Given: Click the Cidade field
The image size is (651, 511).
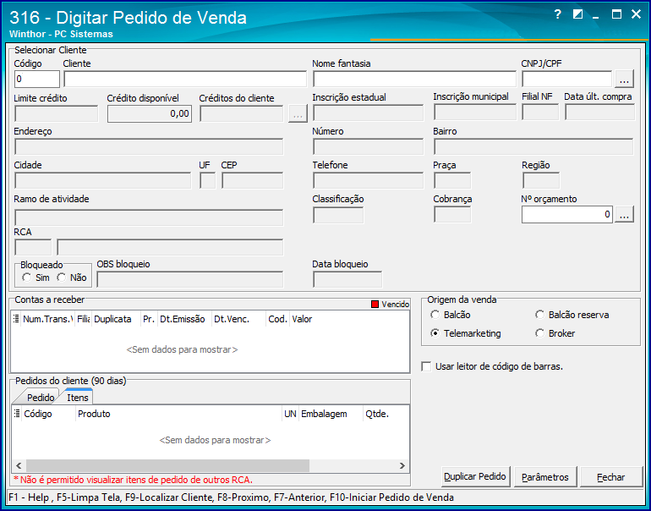Looking at the screenshot, I should point(102,181).
